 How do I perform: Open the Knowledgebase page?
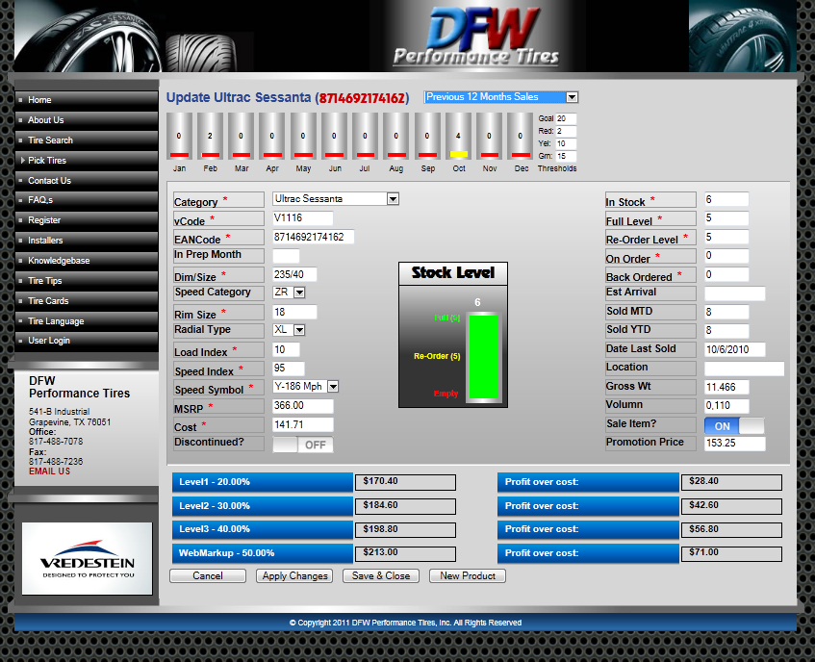87,261
